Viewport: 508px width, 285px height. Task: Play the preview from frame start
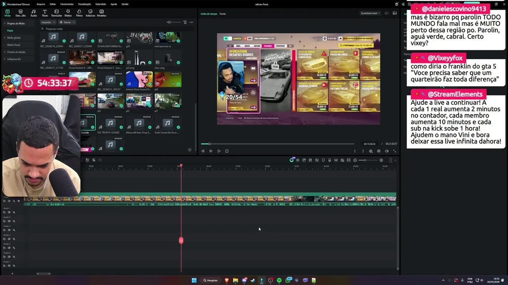pyautogui.click(x=211, y=151)
